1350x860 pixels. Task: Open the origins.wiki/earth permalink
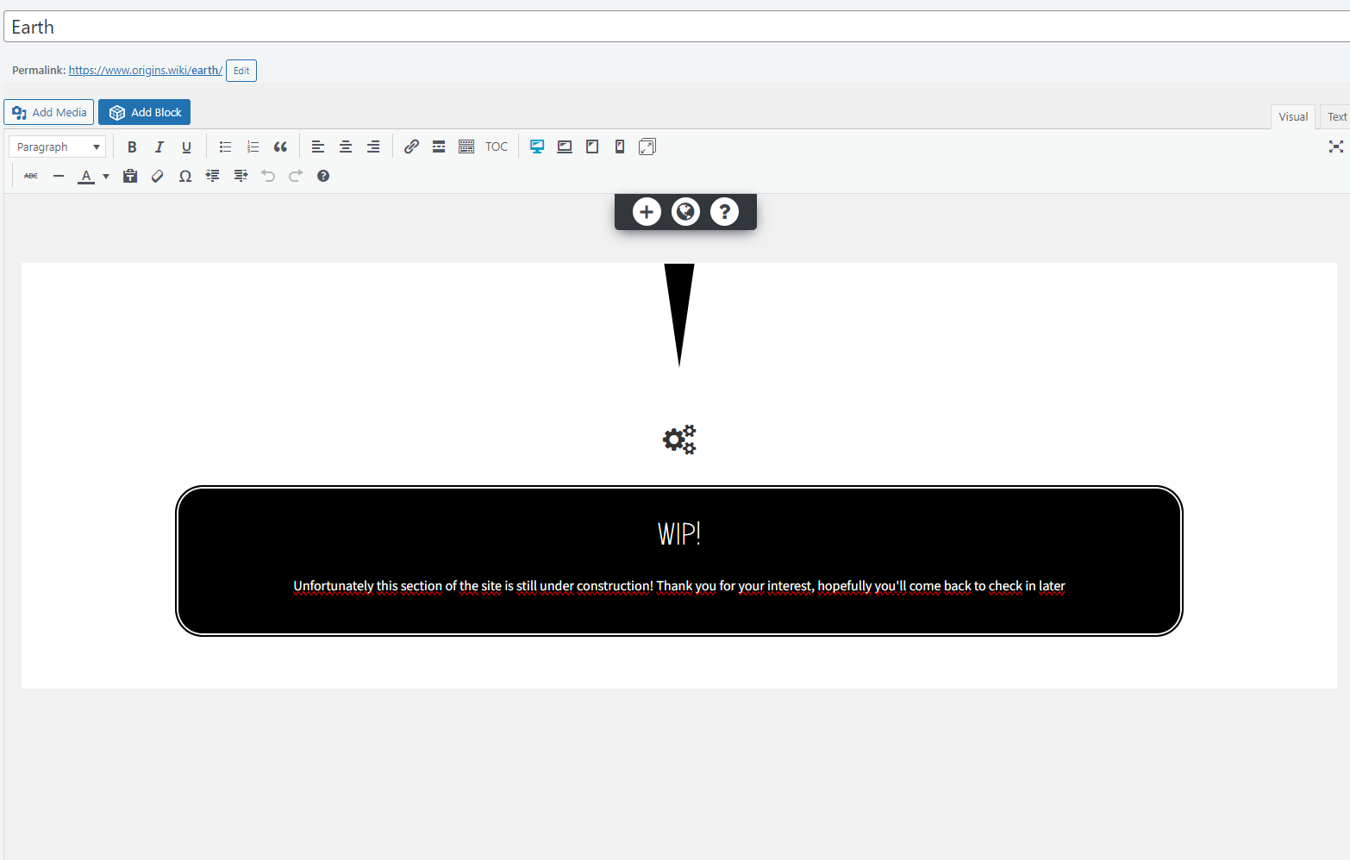145,71
